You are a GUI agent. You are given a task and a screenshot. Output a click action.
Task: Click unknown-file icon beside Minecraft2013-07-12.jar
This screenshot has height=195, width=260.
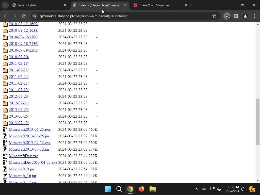[x=5, y=149]
